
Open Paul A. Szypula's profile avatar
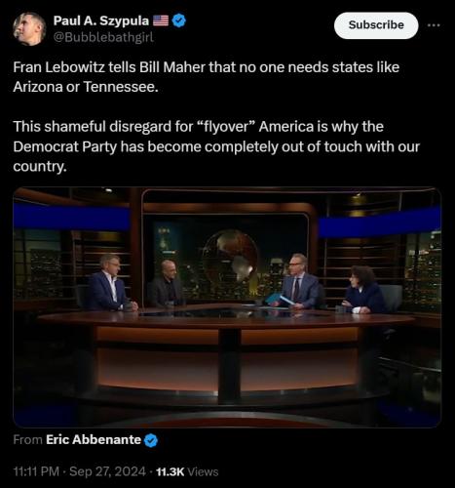click(29, 28)
